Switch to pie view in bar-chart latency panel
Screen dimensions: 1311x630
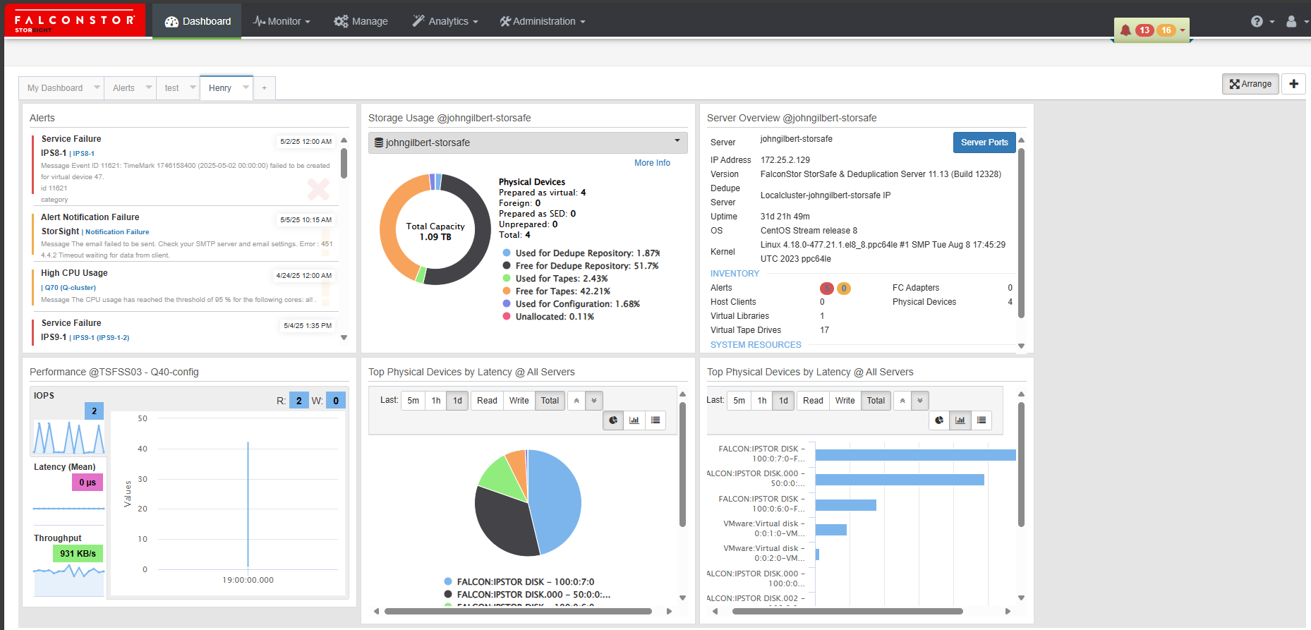(939, 420)
